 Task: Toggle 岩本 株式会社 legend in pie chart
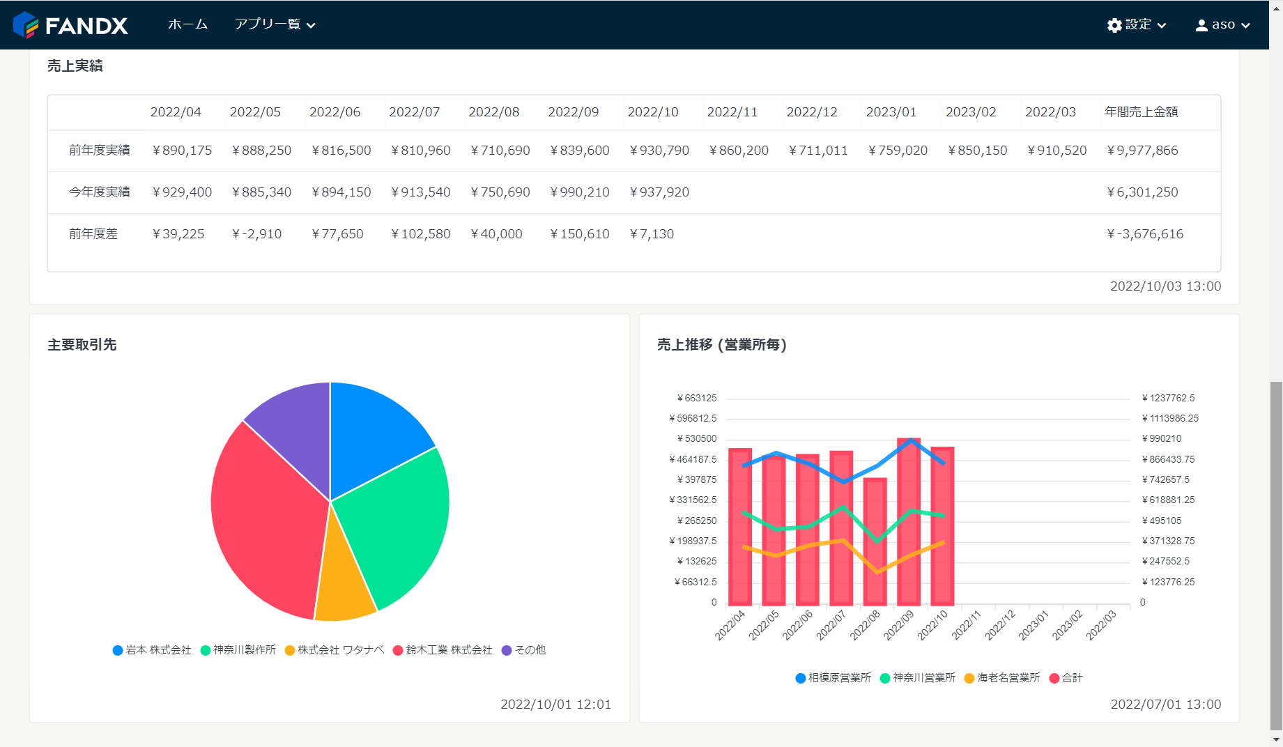pos(152,650)
